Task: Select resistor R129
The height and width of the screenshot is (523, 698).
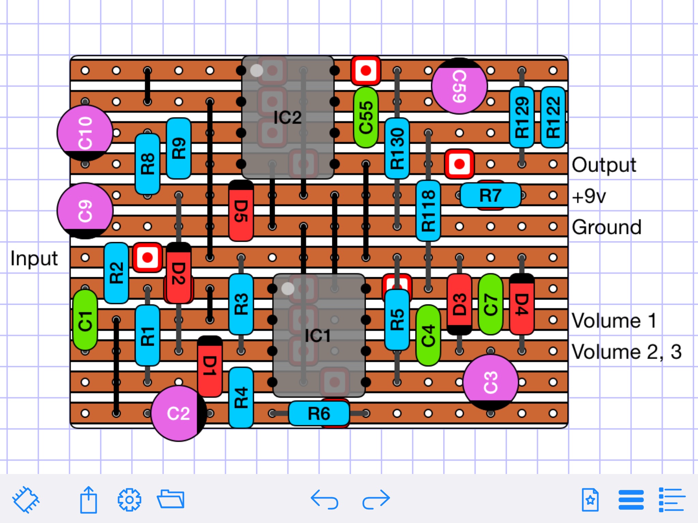Action: pos(522,117)
